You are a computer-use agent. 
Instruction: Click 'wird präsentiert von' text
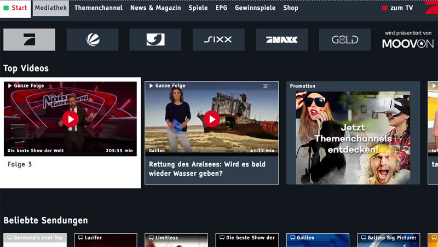click(408, 33)
